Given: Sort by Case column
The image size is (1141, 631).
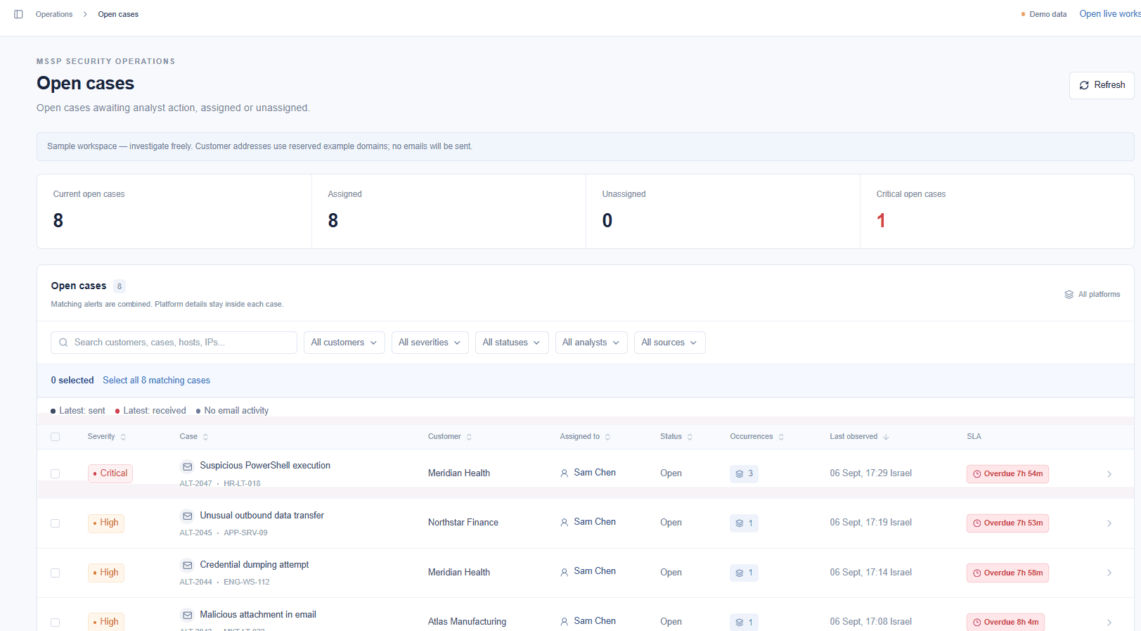Looking at the screenshot, I should point(194,437).
